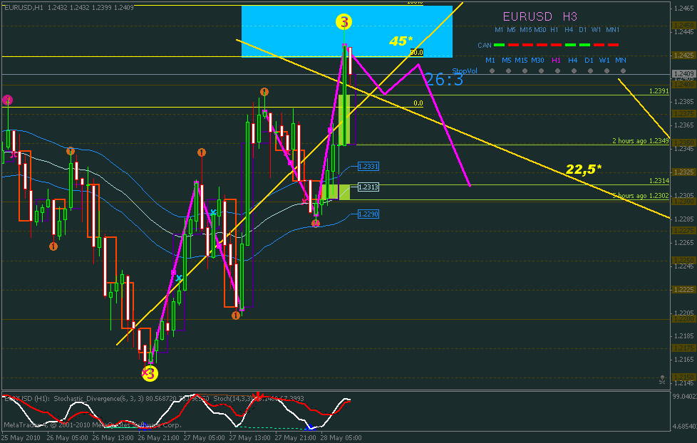Select the yellow 3 marker inside blue rectangle
Viewport: 697px width, 443px height.
(x=344, y=21)
